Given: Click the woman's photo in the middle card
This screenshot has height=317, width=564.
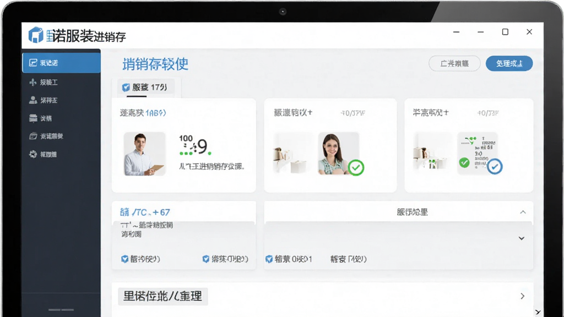Looking at the screenshot, I should pos(338,154).
